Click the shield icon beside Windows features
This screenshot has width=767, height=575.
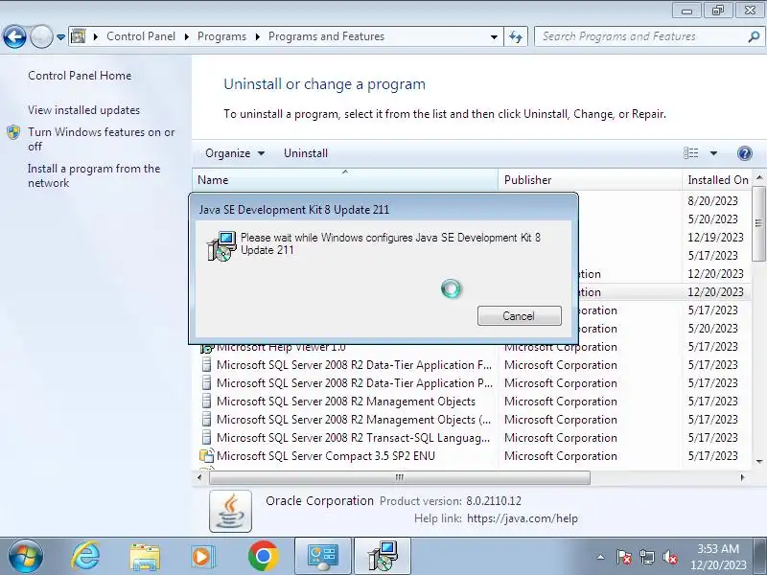click(13, 132)
